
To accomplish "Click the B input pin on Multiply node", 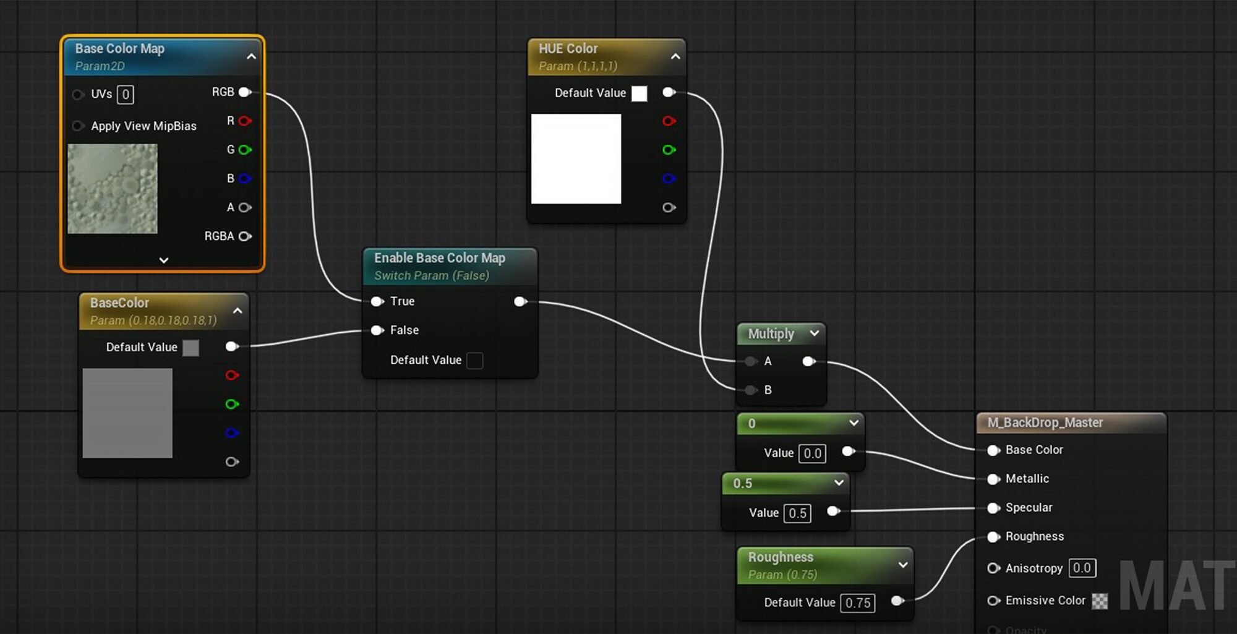I will pos(751,390).
